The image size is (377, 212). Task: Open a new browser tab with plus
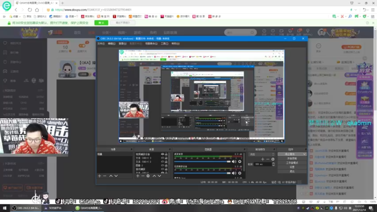tap(63, 3)
